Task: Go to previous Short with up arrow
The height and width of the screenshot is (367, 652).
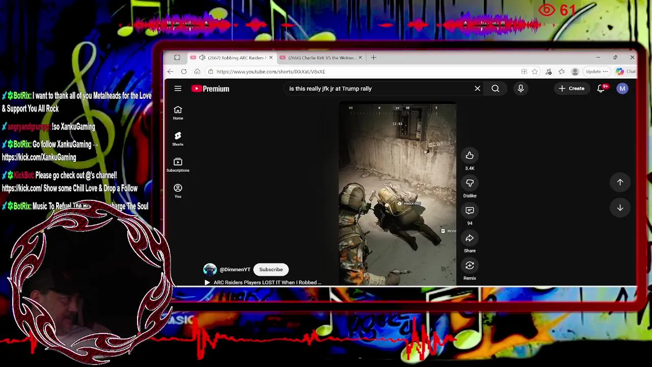Action: pyautogui.click(x=620, y=182)
